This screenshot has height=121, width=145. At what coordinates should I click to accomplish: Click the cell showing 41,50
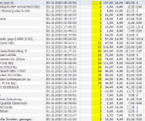pos(108,15)
